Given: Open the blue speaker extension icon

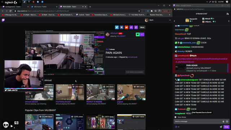Looking at the screenshot, I should [x=148, y=11].
